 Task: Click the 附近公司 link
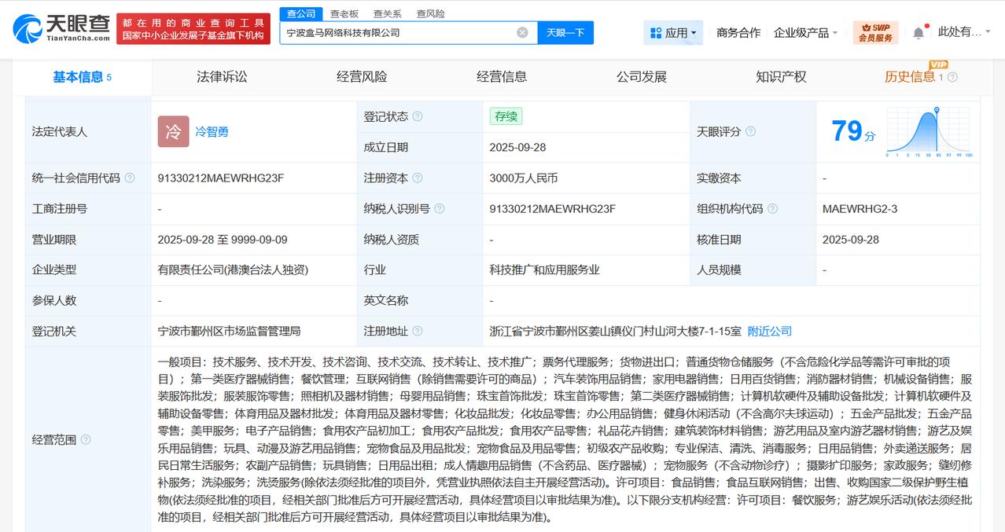point(769,332)
